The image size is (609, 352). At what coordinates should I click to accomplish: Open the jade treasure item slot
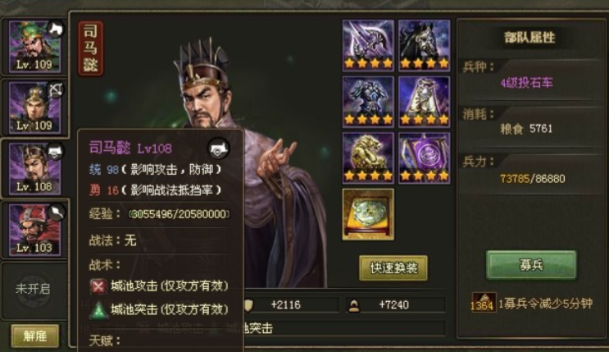point(368,215)
